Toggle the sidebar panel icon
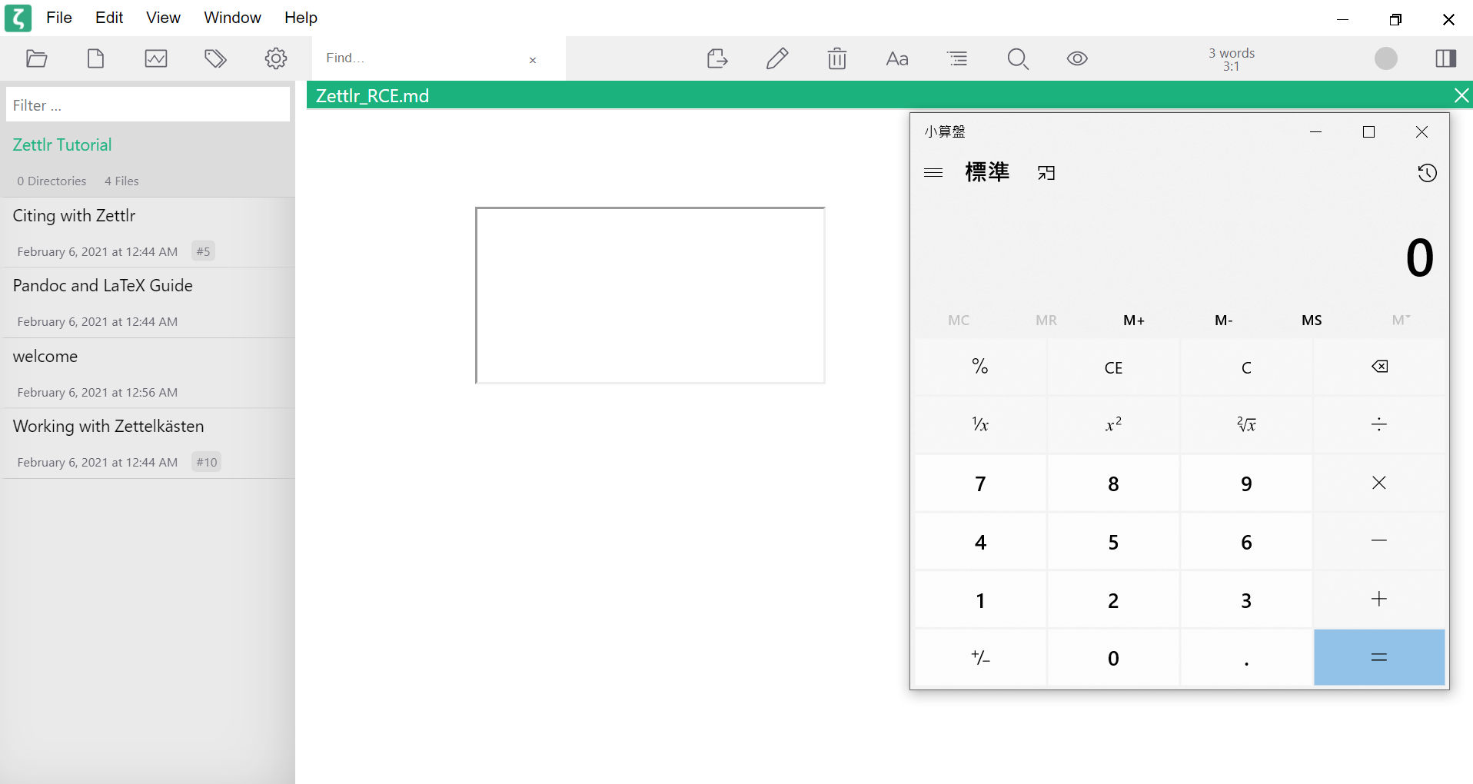1473x784 pixels. [x=1446, y=58]
